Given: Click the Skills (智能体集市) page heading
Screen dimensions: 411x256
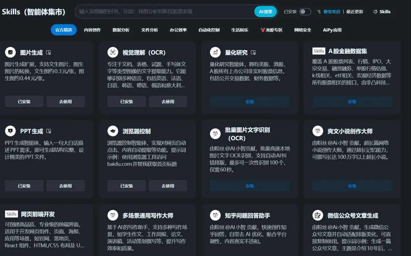Looking at the screenshot, I should pos(33,11).
